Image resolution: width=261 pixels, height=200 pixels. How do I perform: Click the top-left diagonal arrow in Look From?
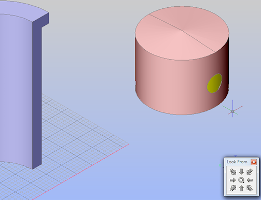click(233, 172)
